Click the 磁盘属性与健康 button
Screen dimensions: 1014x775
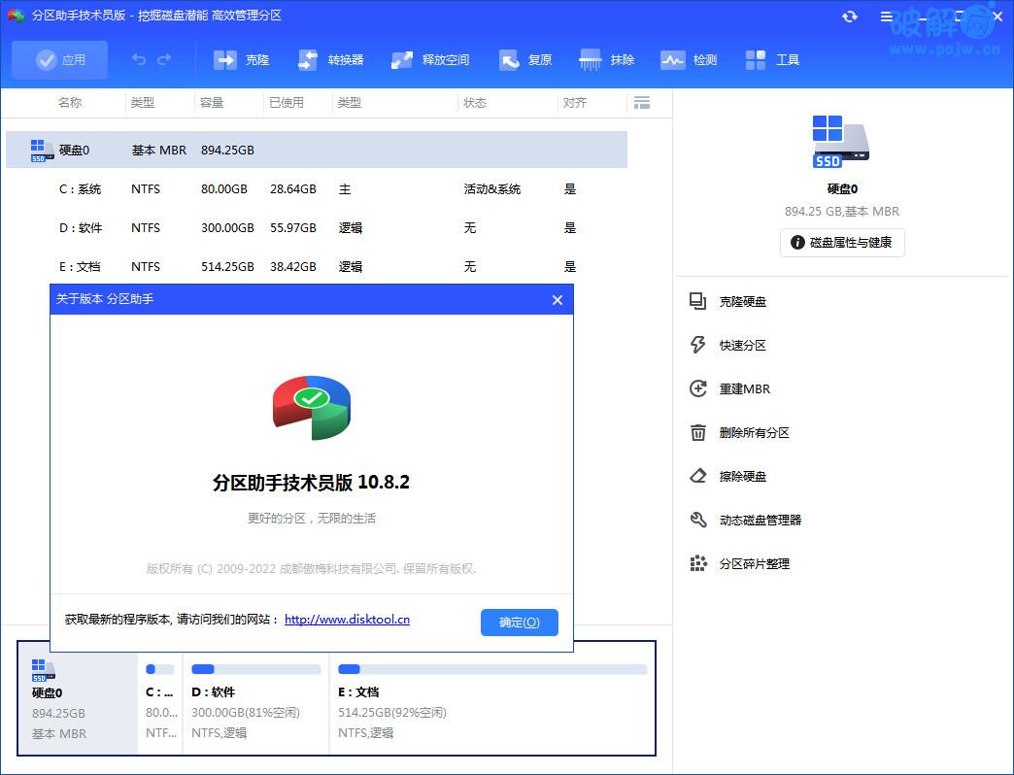pos(842,243)
